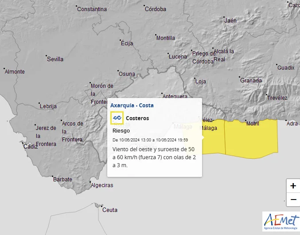Screen dimensions: 300x235
Task: Click the Granada city label
Action: (251, 80)
